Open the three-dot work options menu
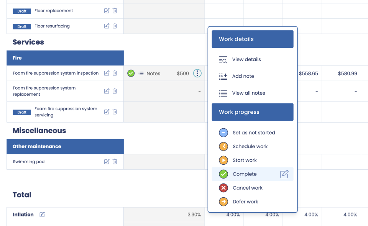 197,73
